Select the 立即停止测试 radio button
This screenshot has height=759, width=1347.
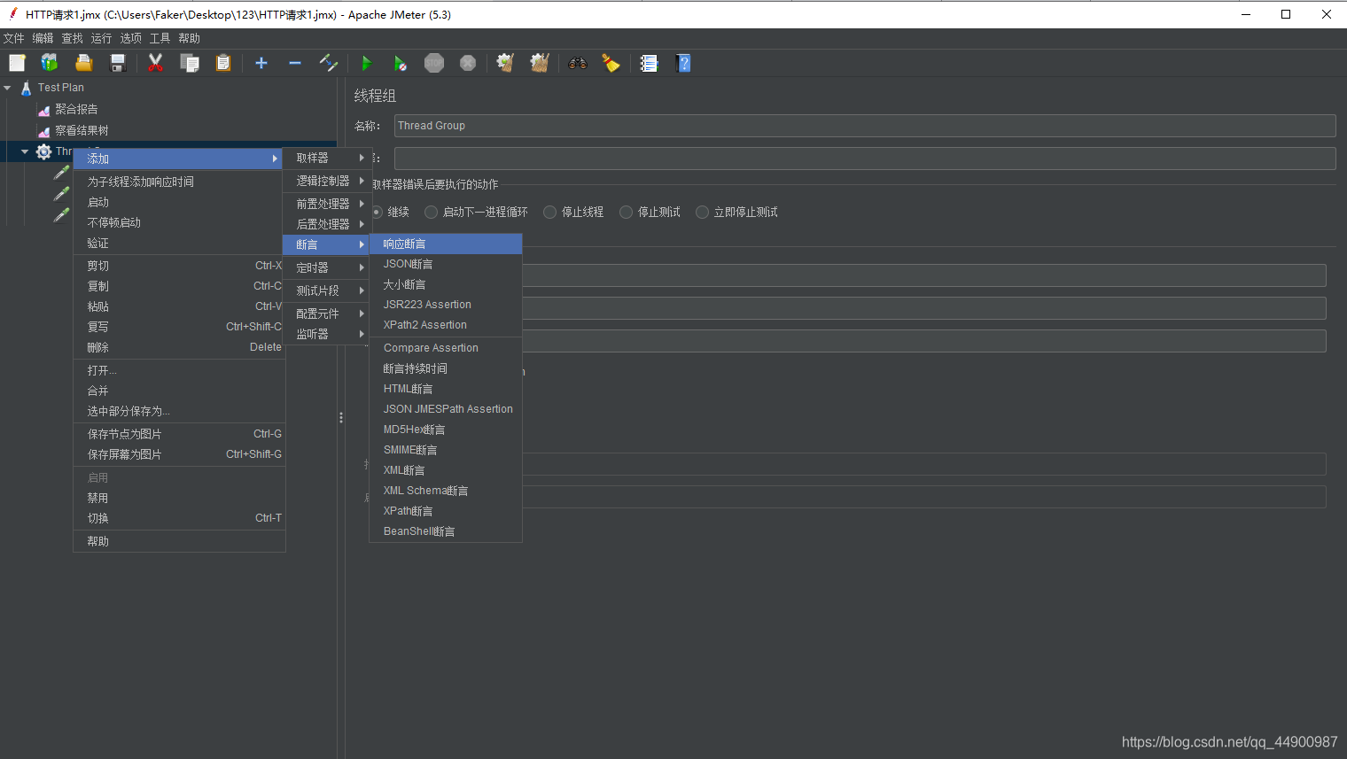(702, 213)
